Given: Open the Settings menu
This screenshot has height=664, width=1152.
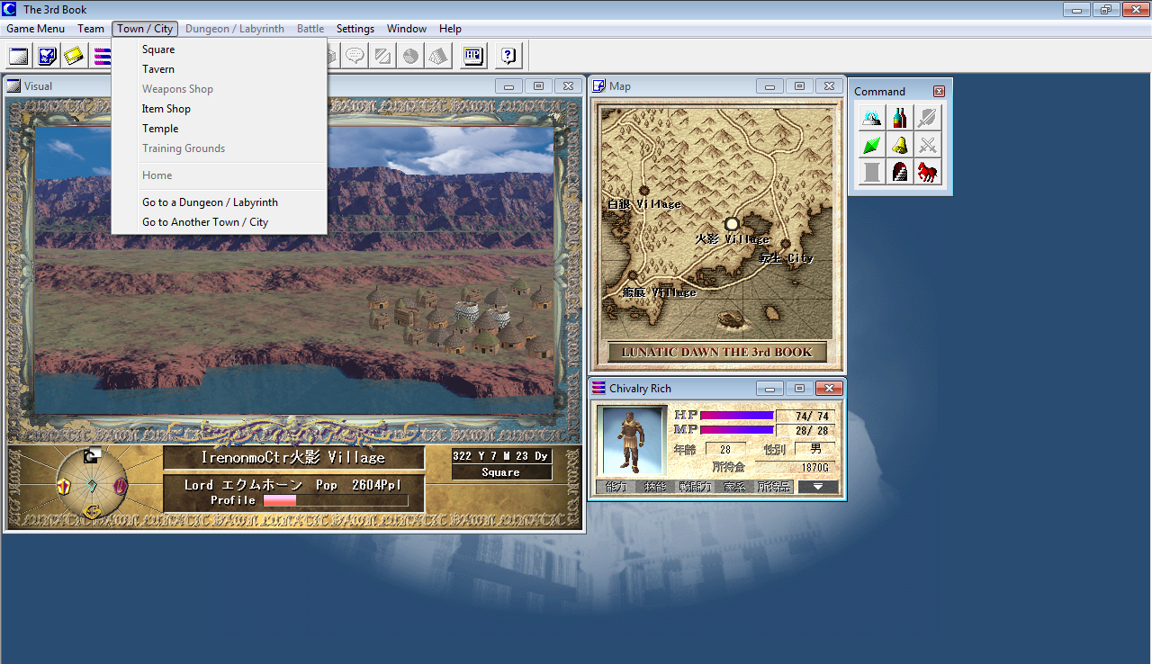Looking at the screenshot, I should pos(355,29).
